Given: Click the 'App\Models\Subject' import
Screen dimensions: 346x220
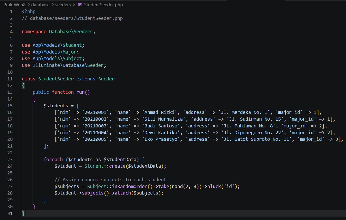Looking at the screenshot, I should click(57, 59).
